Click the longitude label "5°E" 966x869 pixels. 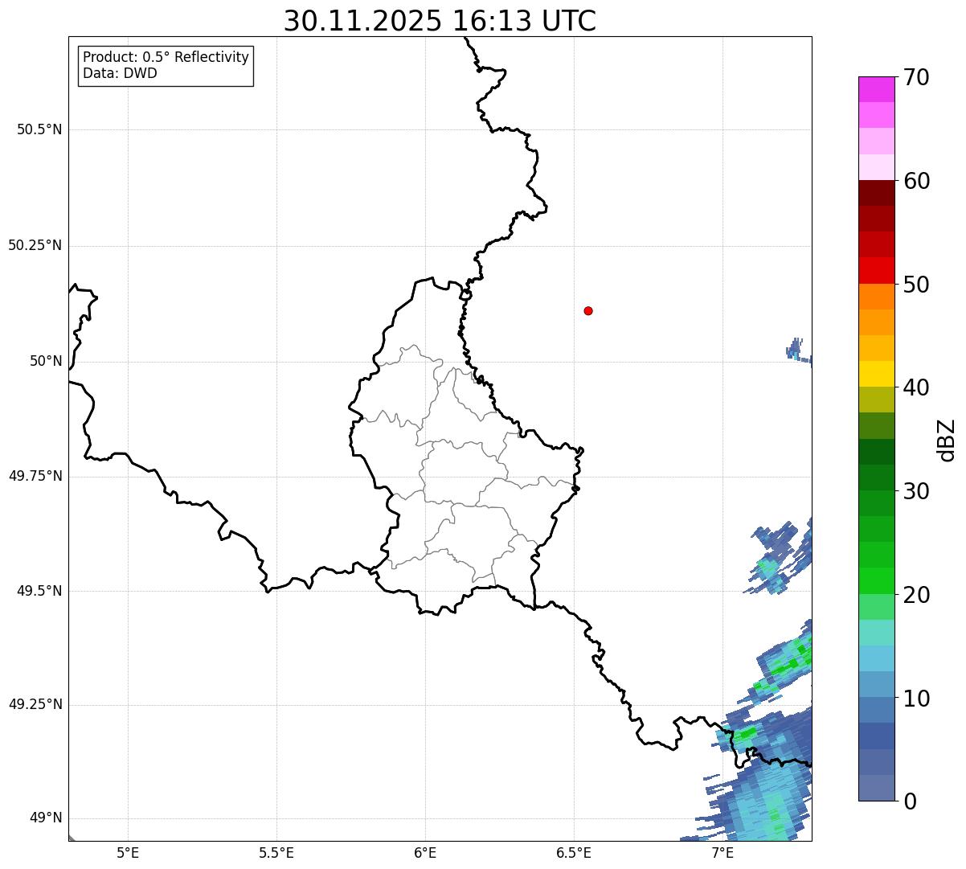coord(128,852)
